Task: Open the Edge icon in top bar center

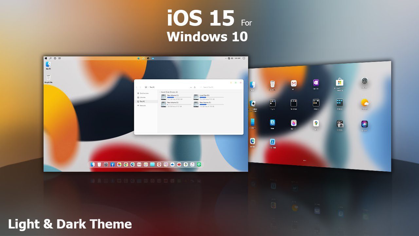Action: [x=139, y=58]
